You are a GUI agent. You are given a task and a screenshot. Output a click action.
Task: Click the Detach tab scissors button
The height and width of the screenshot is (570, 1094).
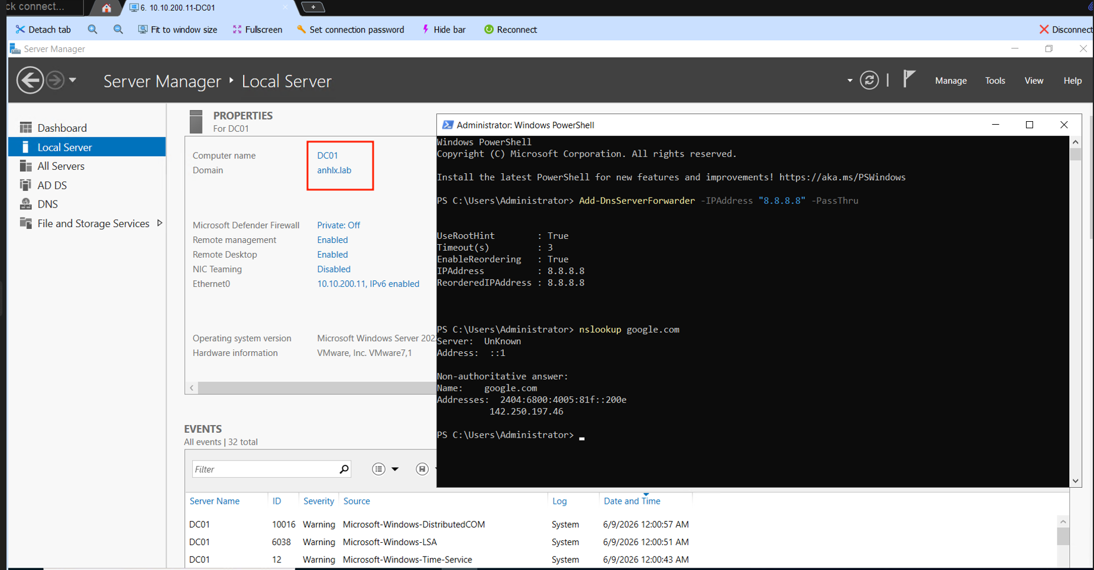pyautogui.click(x=43, y=30)
